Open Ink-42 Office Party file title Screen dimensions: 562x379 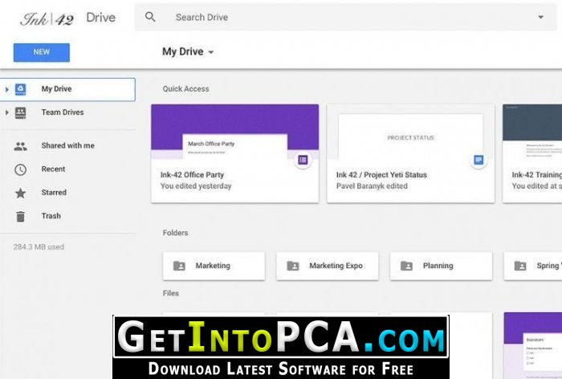pyautogui.click(x=192, y=174)
